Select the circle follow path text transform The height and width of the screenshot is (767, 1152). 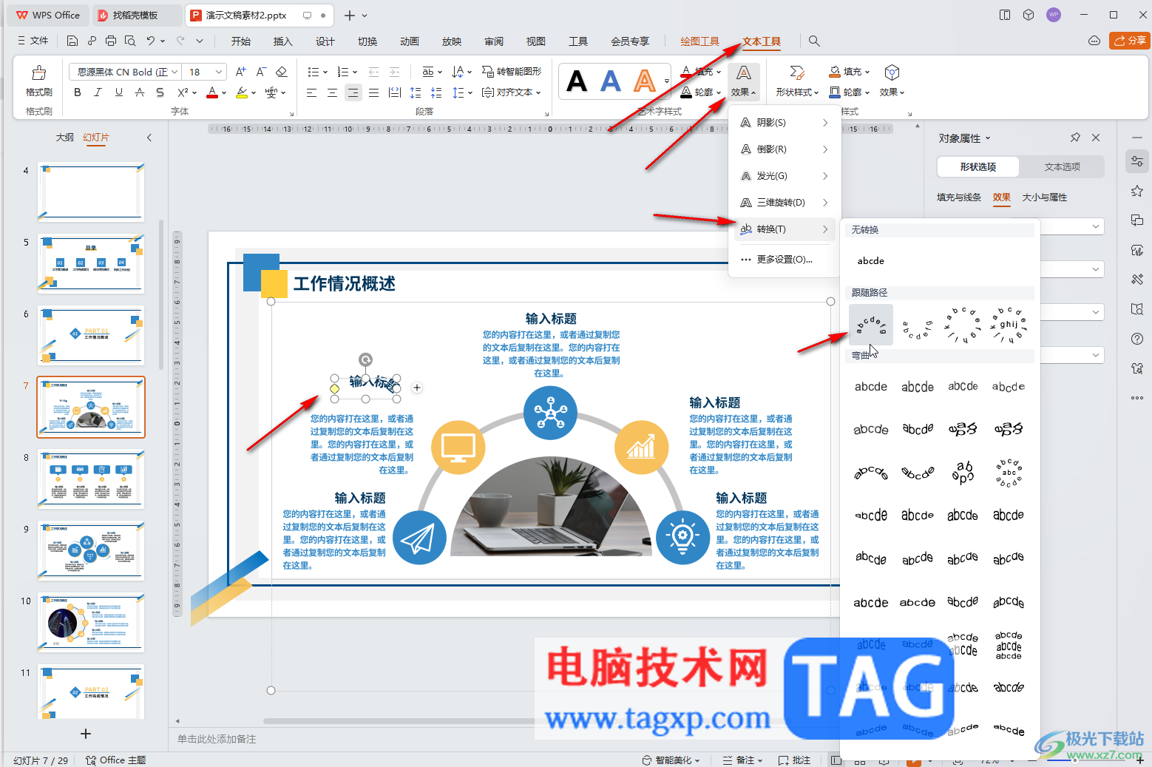click(x=963, y=325)
